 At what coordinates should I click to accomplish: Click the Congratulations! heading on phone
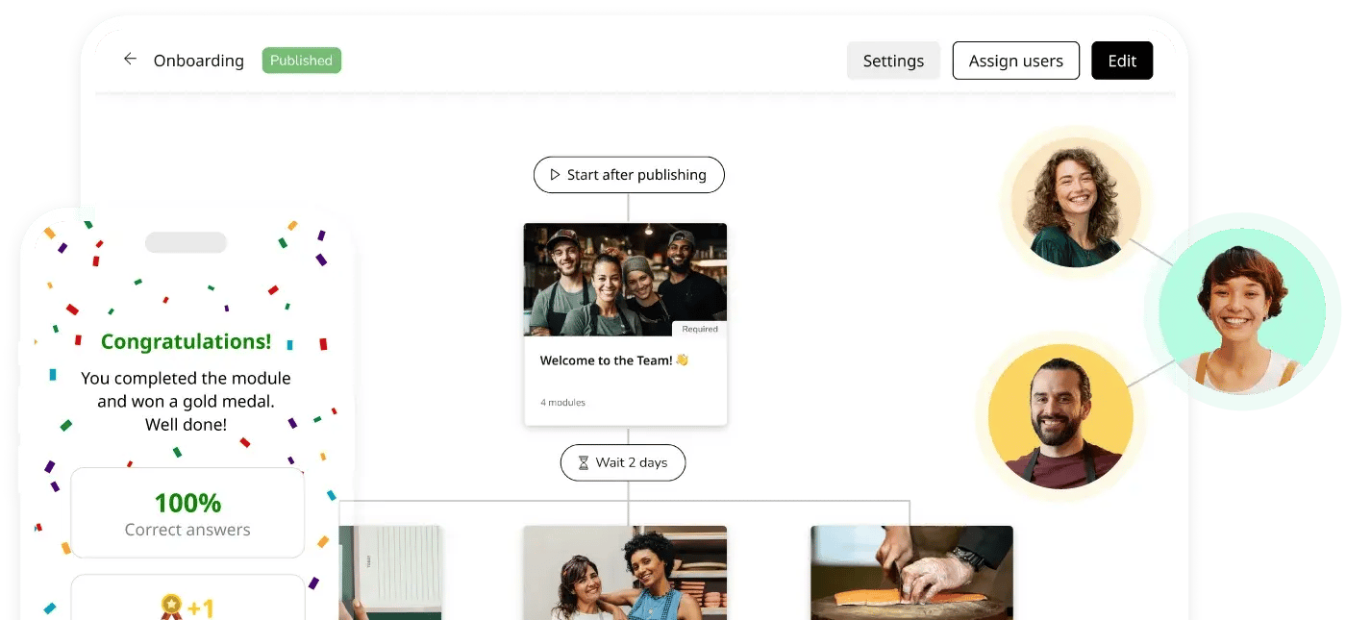tap(187, 341)
